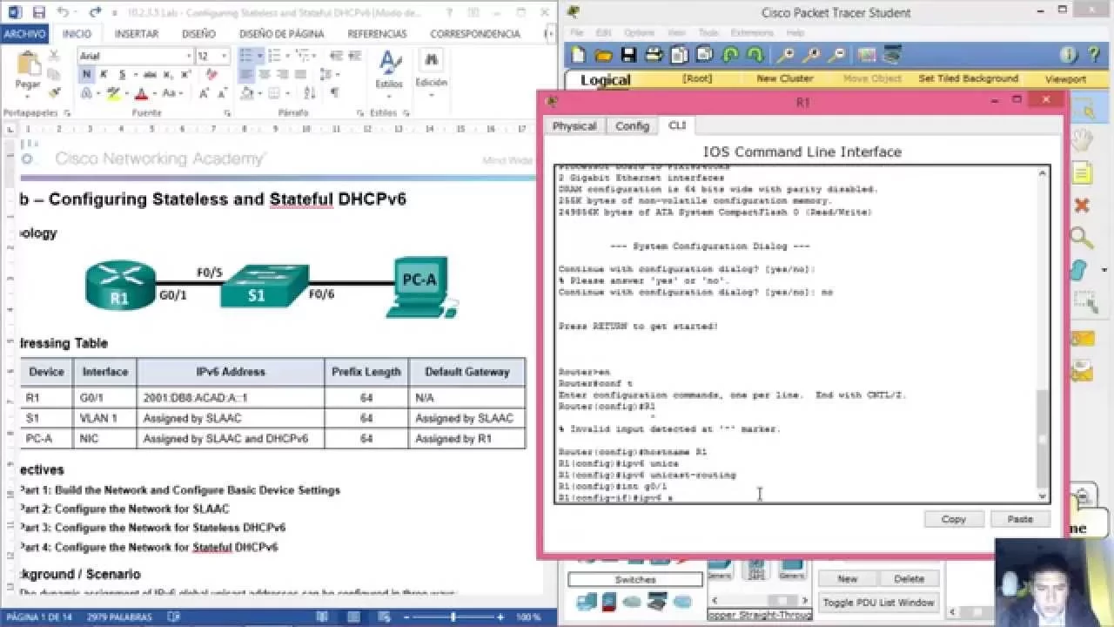
Task: Open the Fuente dialog launcher
Action: pos(227,113)
